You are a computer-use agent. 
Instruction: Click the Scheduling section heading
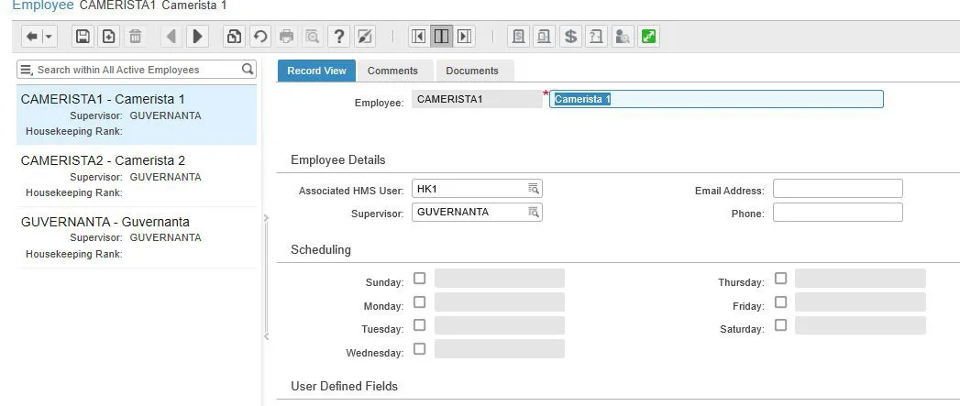pos(321,249)
